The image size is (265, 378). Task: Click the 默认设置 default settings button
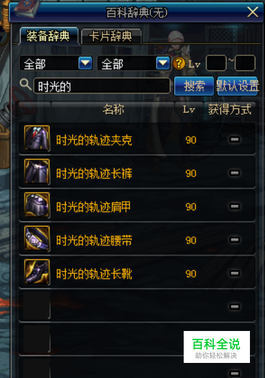pos(237,86)
